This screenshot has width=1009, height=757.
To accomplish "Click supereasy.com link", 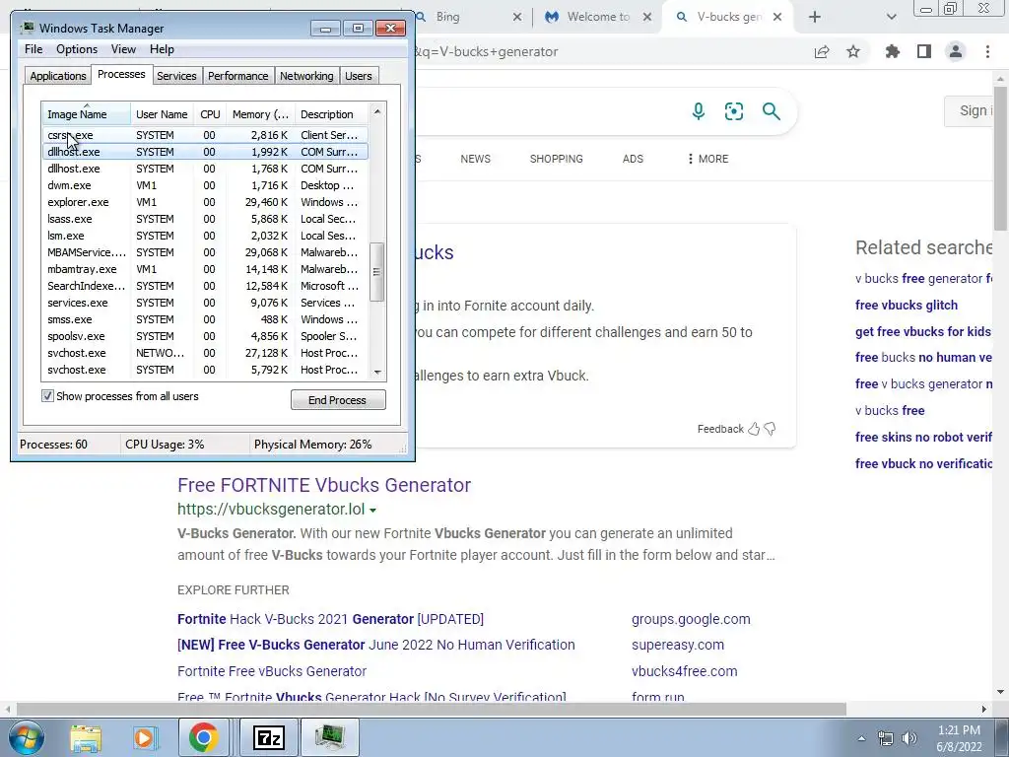I will click(x=678, y=645).
